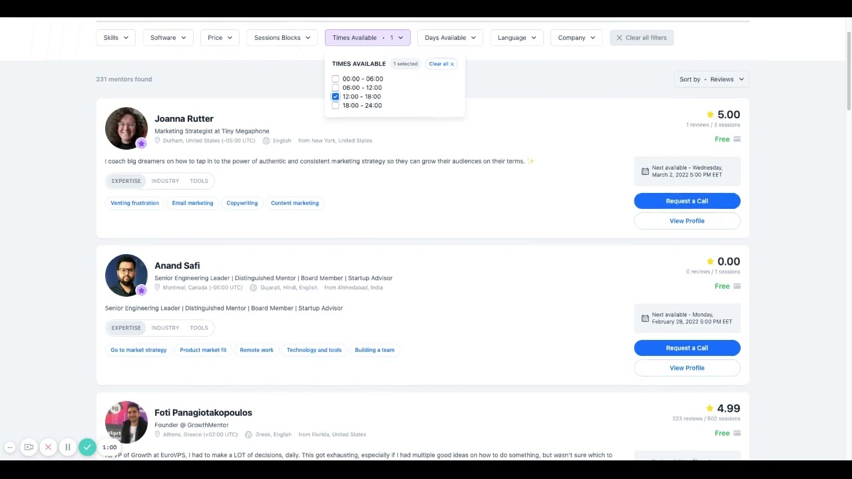Pause the screen recording
852x479 pixels.
67,448
